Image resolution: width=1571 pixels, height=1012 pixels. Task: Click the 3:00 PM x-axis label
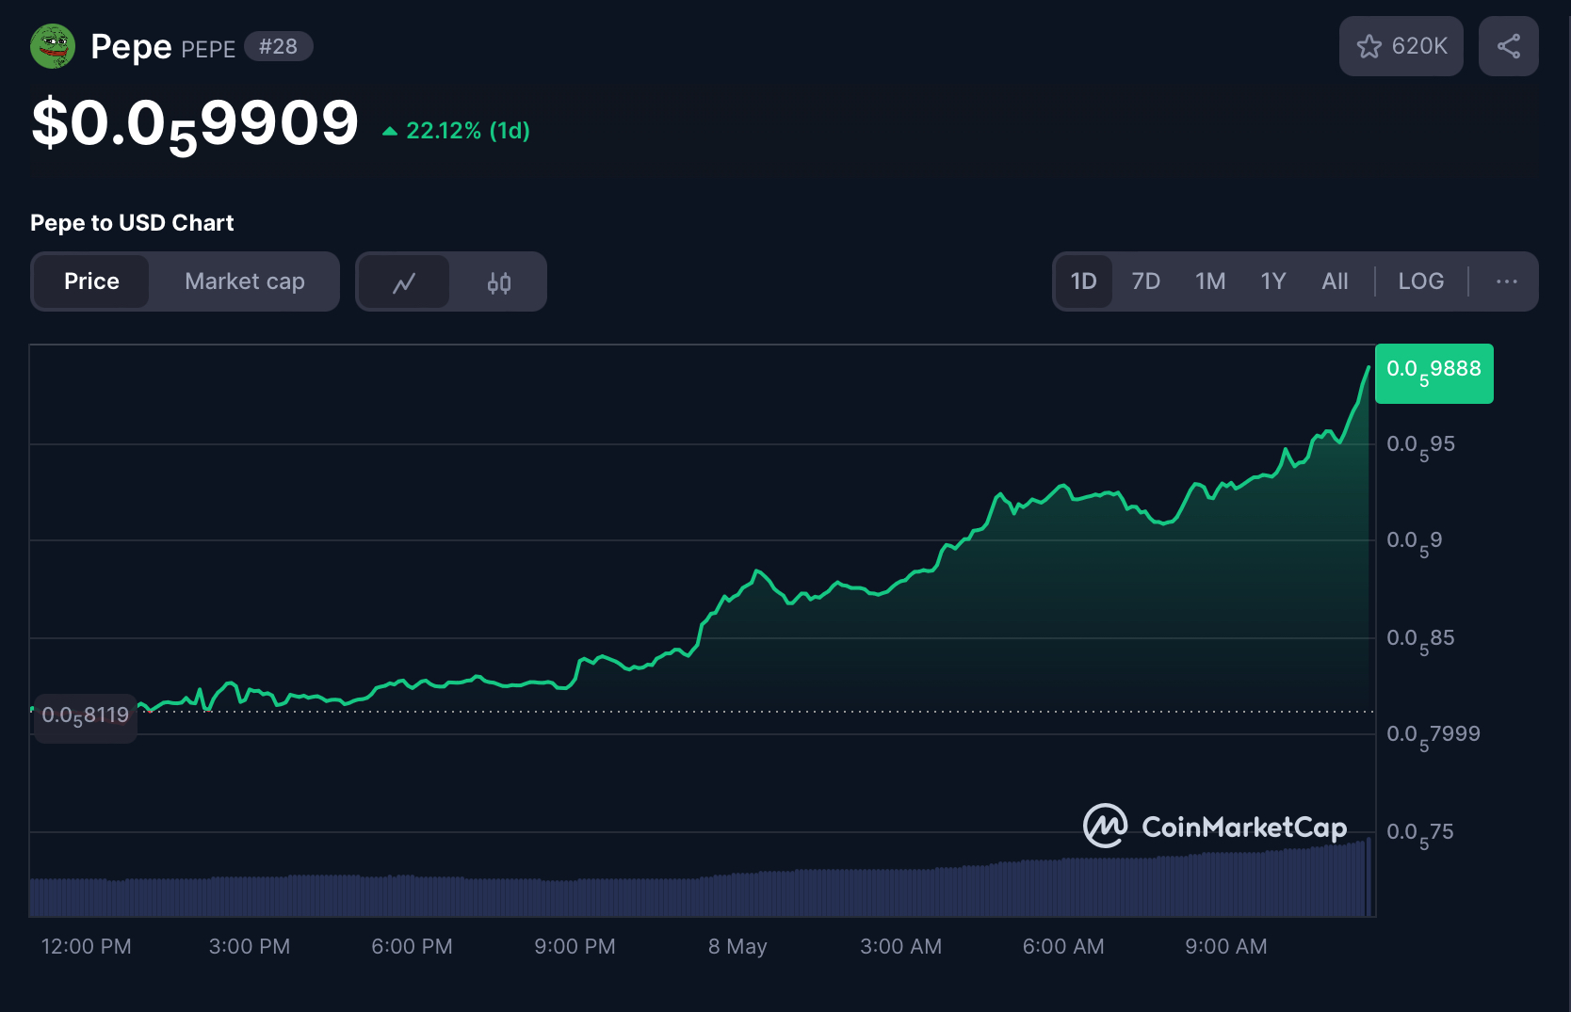(x=250, y=946)
